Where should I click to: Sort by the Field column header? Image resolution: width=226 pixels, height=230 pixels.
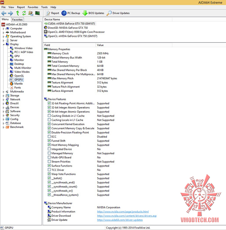point(69,45)
